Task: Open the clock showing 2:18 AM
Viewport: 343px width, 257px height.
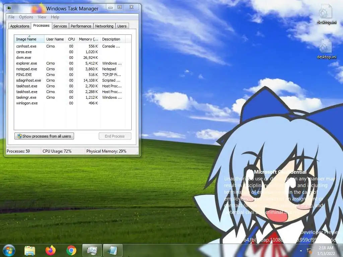Action: click(x=326, y=250)
